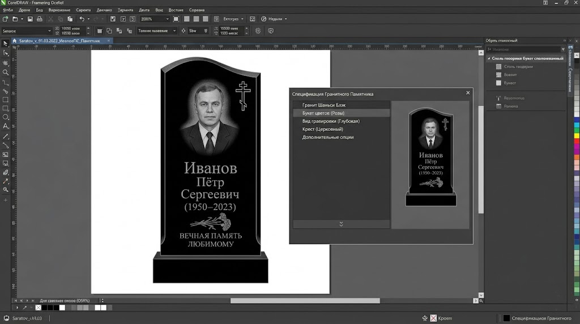Click the filter funnel icon in docker
The image size is (580, 324).
coord(564,49)
